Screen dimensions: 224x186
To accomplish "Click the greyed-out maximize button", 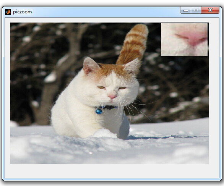I will (x=196, y=10).
